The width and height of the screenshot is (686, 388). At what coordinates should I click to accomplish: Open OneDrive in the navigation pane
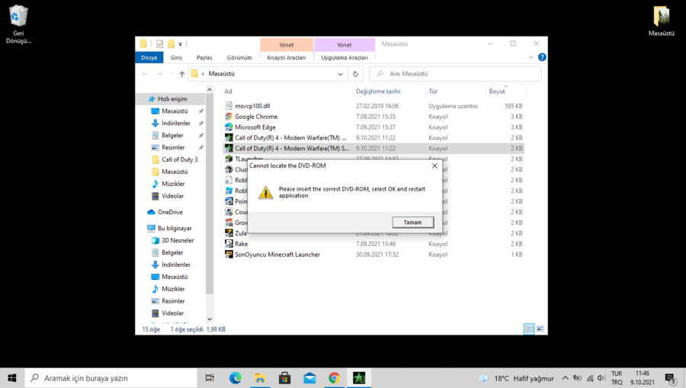(170, 212)
